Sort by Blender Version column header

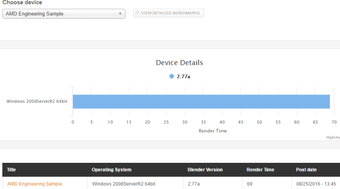coord(205,170)
